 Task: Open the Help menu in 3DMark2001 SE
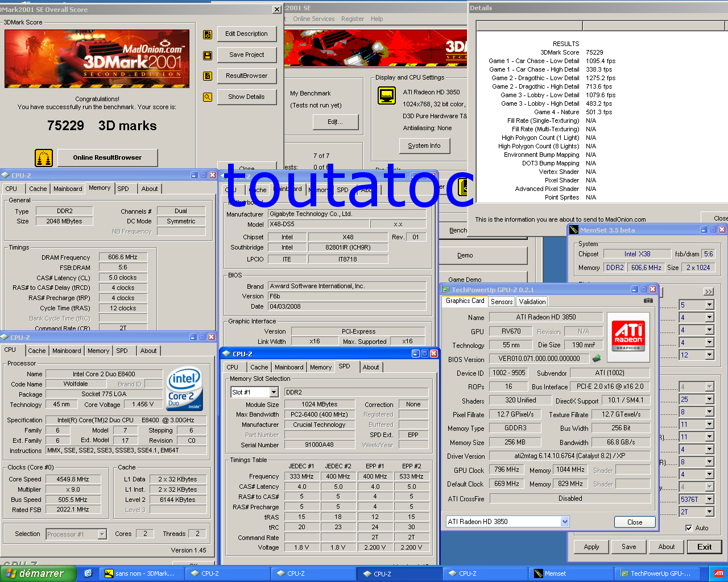(377, 19)
